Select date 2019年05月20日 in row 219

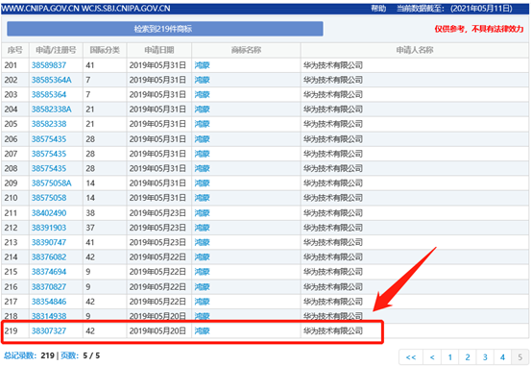point(157,330)
